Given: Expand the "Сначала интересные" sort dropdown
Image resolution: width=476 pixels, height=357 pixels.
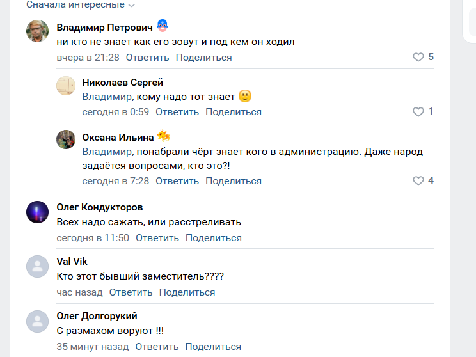Looking at the screenshot, I should [81, 5].
